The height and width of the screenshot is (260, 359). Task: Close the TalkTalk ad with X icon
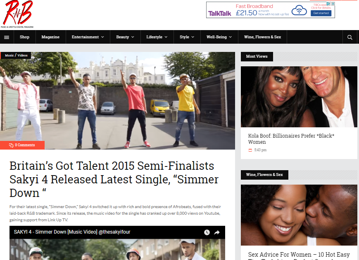(333, 4)
